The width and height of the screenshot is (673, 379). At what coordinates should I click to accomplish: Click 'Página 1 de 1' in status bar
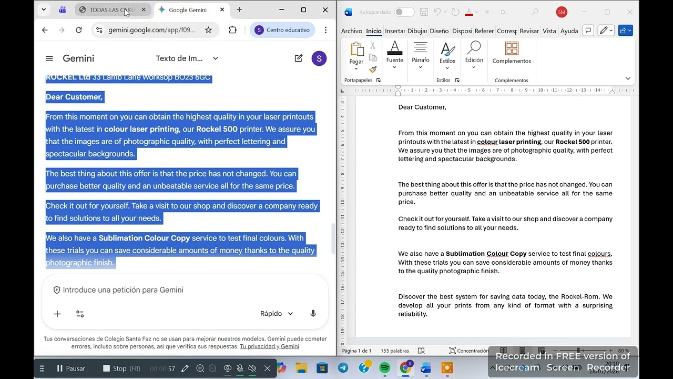[x=356, y=351]
